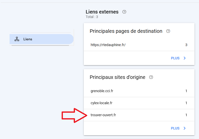Click the link count for trouver-ouvert.fr
The height and width of the screenshot is (139, 199).
(x=186, y=115)
